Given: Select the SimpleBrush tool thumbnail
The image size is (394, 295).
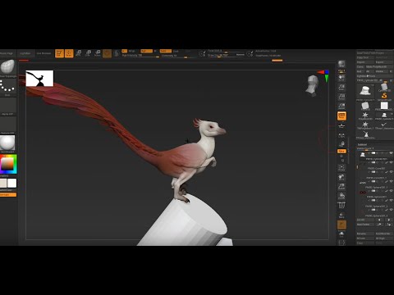Looking at the screenshot, I should pyautogui.click(x=384, y=96).
